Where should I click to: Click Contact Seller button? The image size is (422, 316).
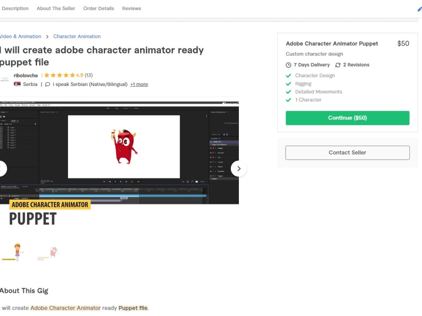pos(347,153)
